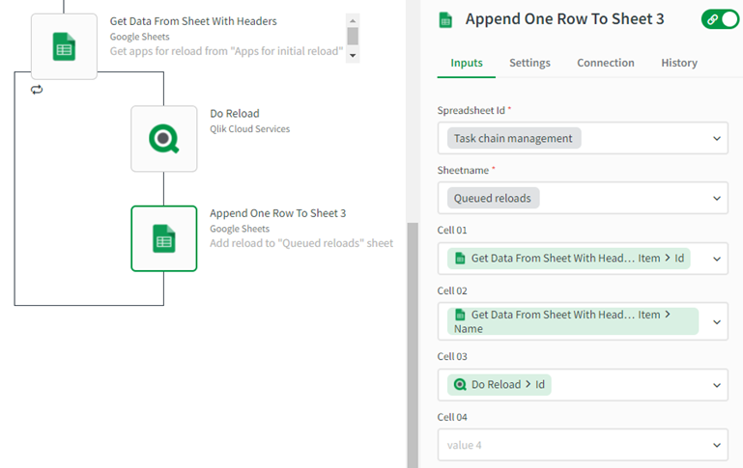Screen dimensions: 743x468
Task: Click the Sheets icon in Cell 01 token
Action: 460,259
